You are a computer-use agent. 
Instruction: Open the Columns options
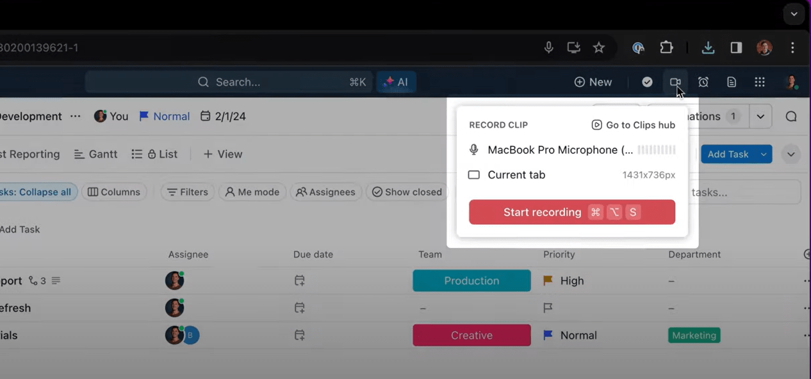[x=114, y=192]
